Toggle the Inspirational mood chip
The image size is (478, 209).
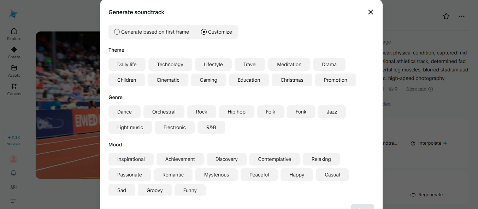point(131,159)
